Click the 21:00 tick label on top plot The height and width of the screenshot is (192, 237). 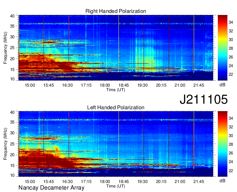(180, 85)
